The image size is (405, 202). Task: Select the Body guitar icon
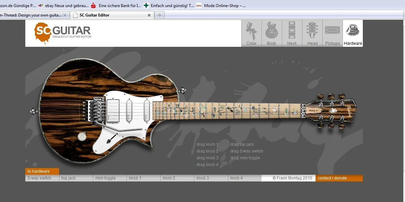click(x=272, y=33)
